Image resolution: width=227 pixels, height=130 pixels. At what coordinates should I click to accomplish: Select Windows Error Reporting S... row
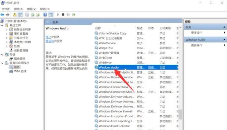(136, 121)
